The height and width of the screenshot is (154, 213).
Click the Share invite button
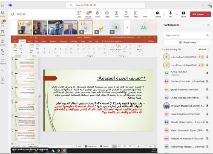point(187,42)
